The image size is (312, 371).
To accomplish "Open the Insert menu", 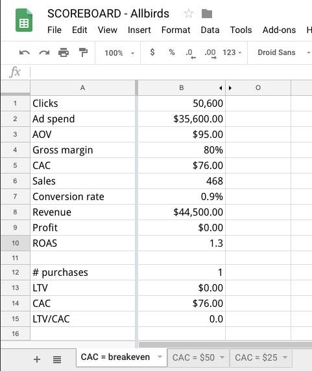I will point(139,30).
